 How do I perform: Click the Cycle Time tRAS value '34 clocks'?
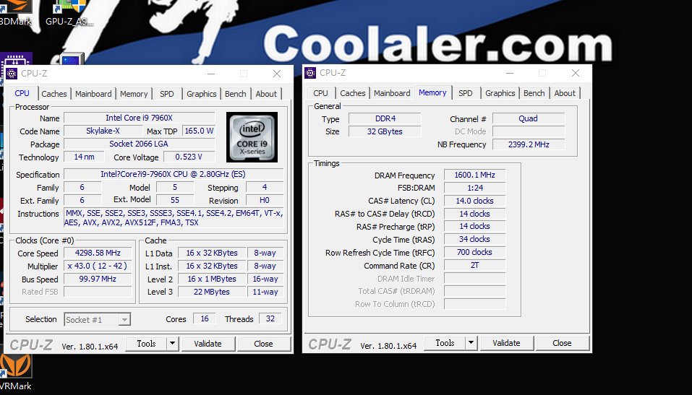pyautogui.click(x=474, y=239)
